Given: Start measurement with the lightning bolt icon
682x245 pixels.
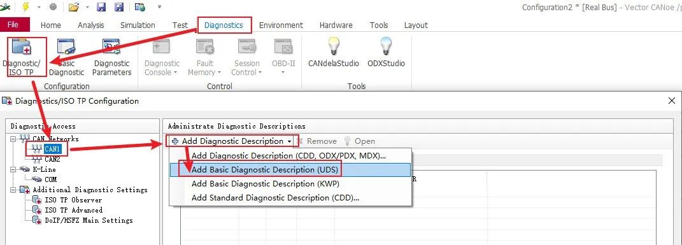Looking at the screenshot, I should coord(26,7).
